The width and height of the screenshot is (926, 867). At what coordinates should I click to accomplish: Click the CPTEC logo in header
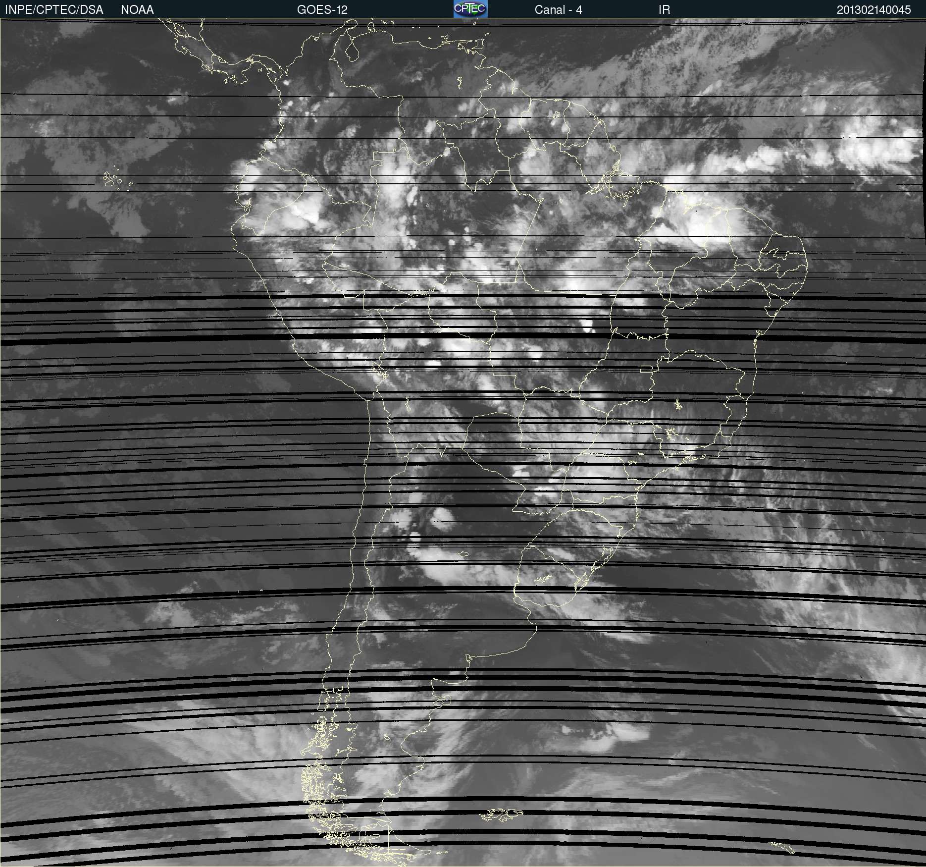pos(470,9)
